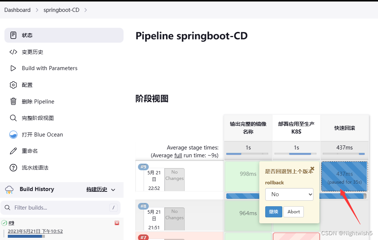Click the 删除 Pipeline trash icon
The width and height of the screenshot is (378, 240).
(13, 101)
